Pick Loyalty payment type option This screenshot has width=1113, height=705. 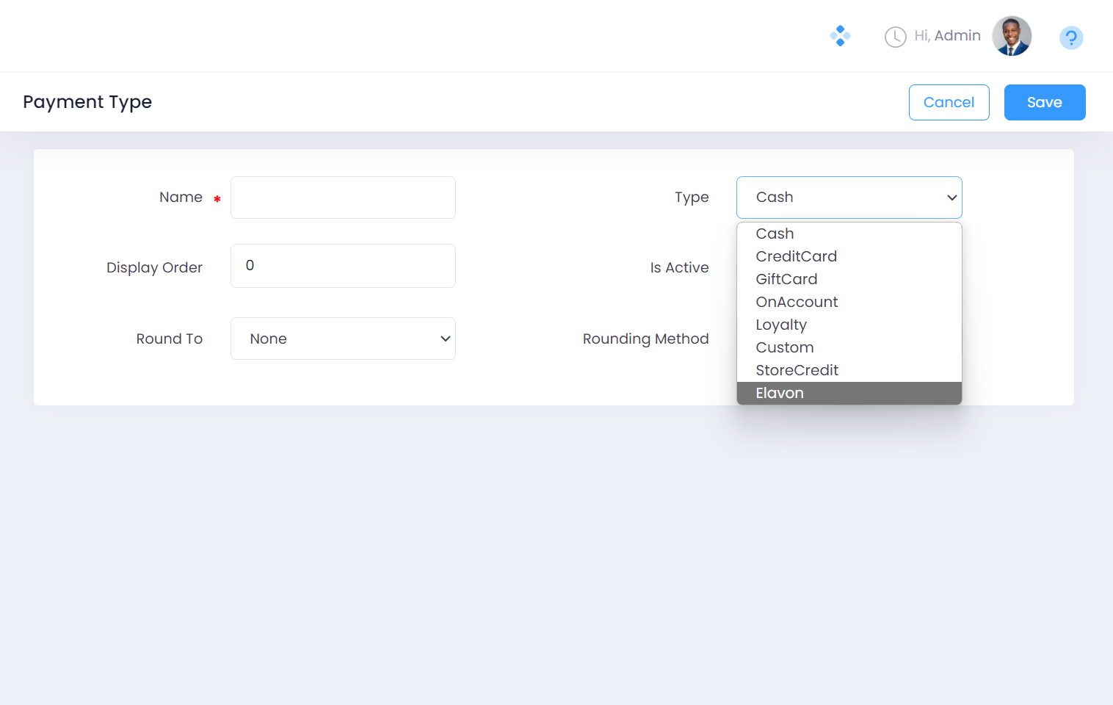[781, 325]
